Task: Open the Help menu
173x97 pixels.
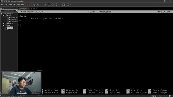Action: 23,5
